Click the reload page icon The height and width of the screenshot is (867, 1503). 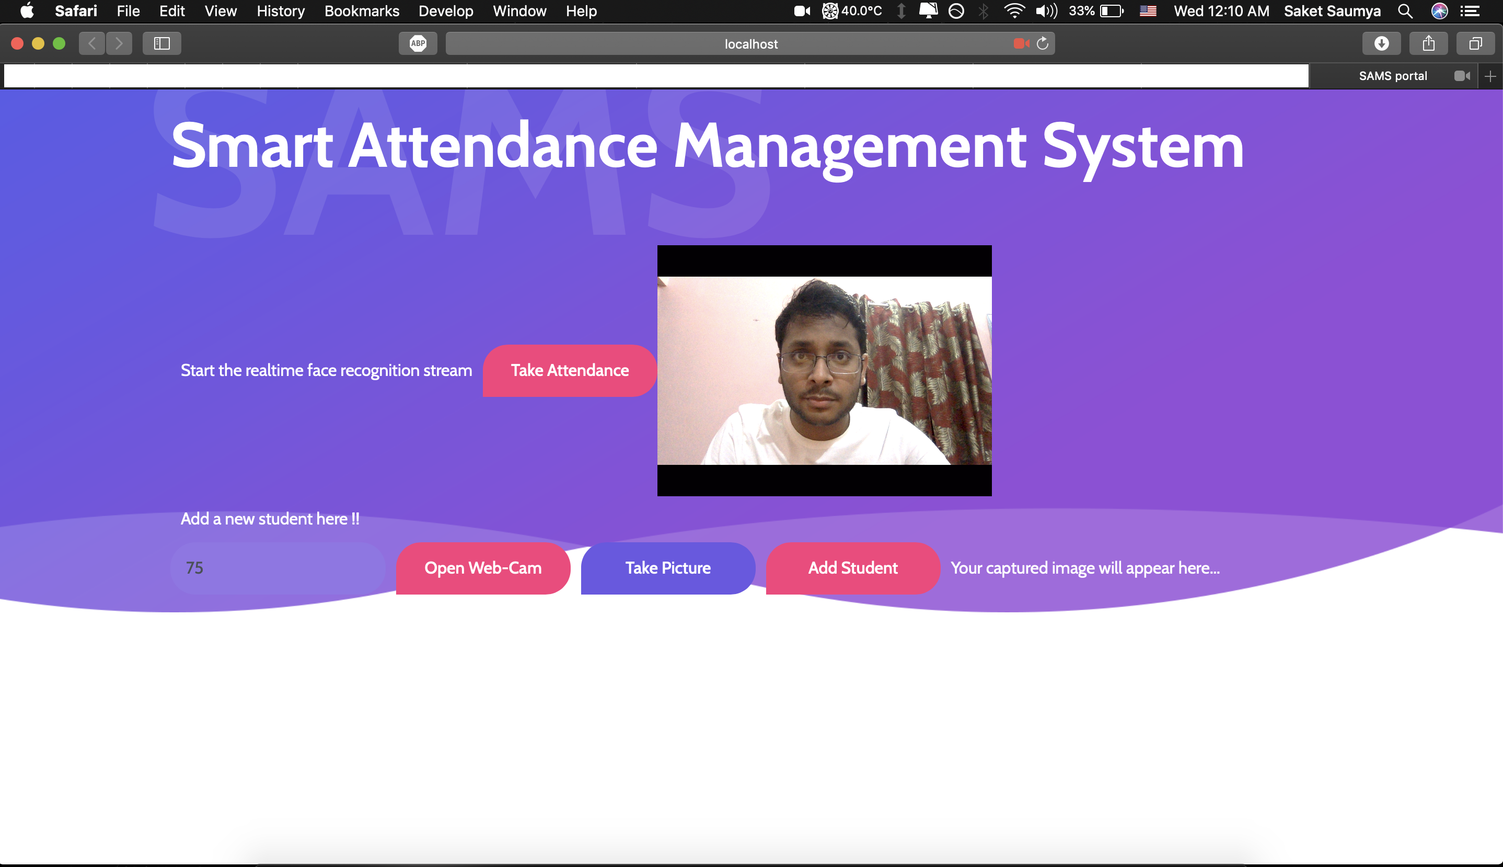tap(1043, 43)
